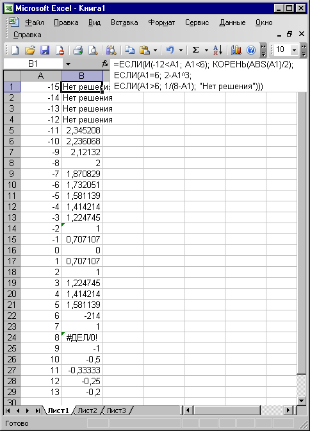The height and width of the screenshot is (431, 310).
Task: Print the sheet using the printer icon
Action: 78,50
